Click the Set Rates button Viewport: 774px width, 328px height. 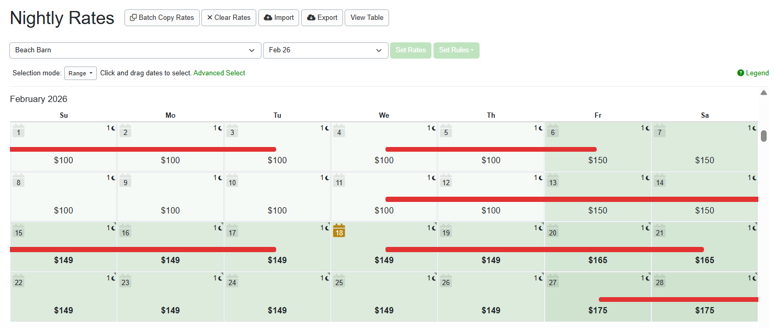pos(411,50)
